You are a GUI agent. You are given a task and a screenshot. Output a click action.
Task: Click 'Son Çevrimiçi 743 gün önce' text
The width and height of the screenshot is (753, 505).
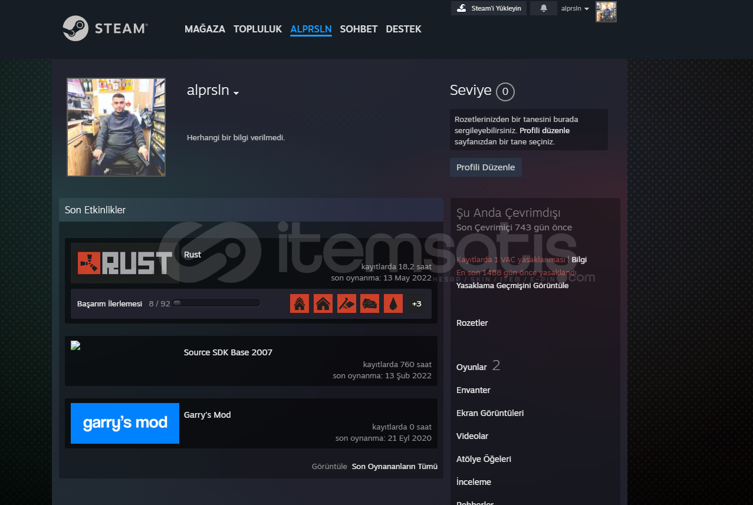[x=514, y=227]
